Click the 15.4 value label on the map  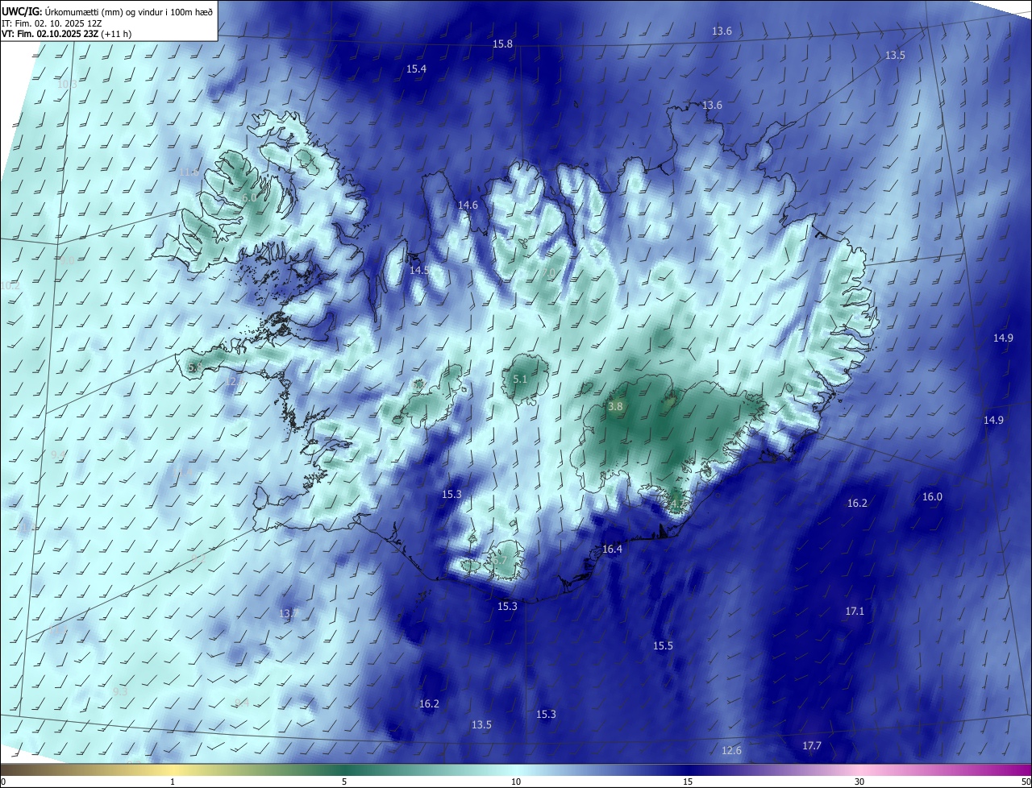tap(416, 69)
